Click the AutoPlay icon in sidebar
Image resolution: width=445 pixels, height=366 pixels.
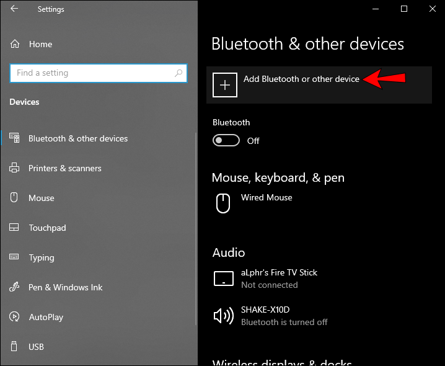(14, 317)
